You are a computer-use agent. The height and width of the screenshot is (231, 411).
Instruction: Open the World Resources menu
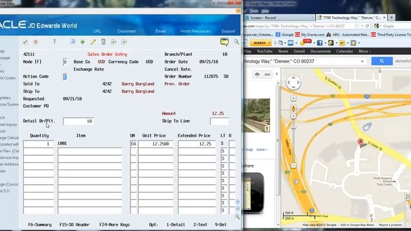(x=195, y=31)
